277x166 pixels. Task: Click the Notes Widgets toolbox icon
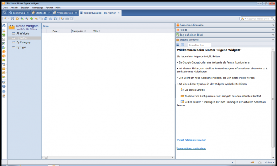point(11,26)
